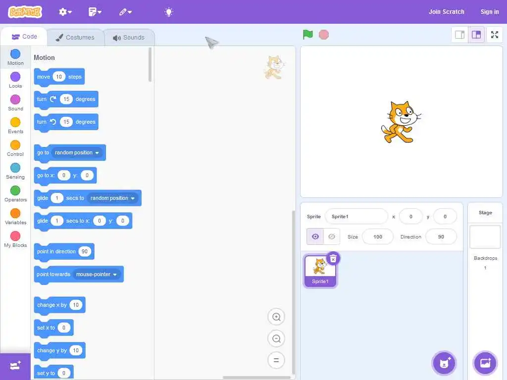The width and height of the screenshot is (507, 380).
Task: Switch to the Code tab
Action: coord(24,37)
